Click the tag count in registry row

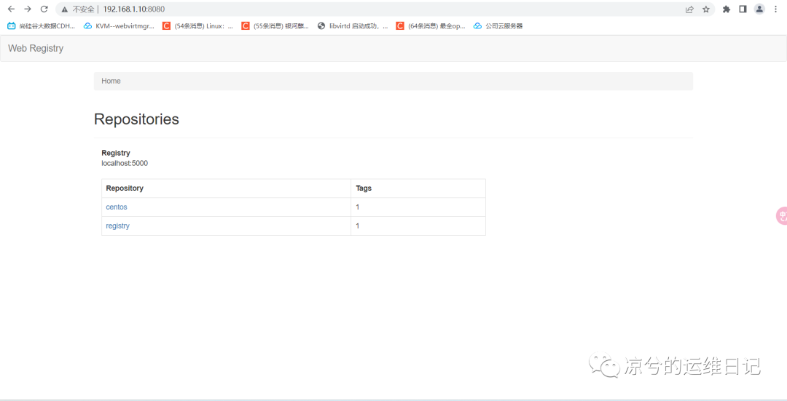(x=357, y=226)
